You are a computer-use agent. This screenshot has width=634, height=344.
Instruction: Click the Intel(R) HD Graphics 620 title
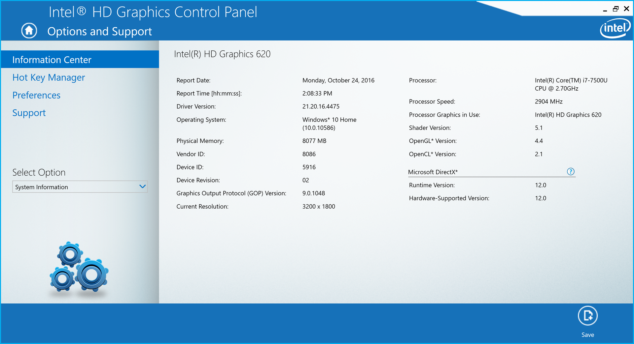[222, 54]
